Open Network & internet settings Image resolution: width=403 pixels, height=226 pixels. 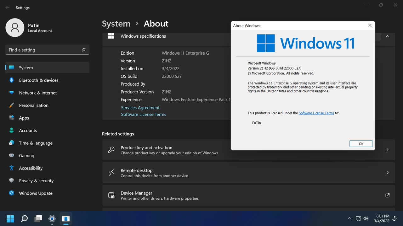[x=47, y=93]
